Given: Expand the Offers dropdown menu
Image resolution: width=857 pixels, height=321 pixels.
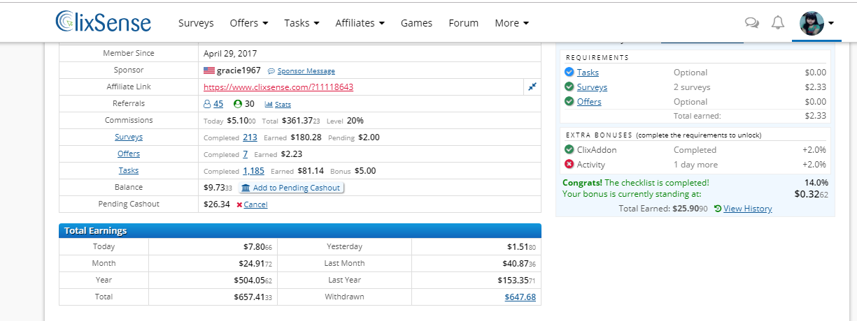Looking at the screenshot, I should [x=249, y=23].
